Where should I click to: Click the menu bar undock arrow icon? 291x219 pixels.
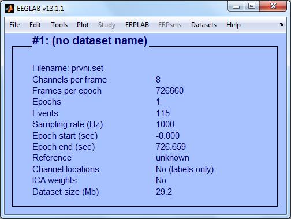(282, 25)
